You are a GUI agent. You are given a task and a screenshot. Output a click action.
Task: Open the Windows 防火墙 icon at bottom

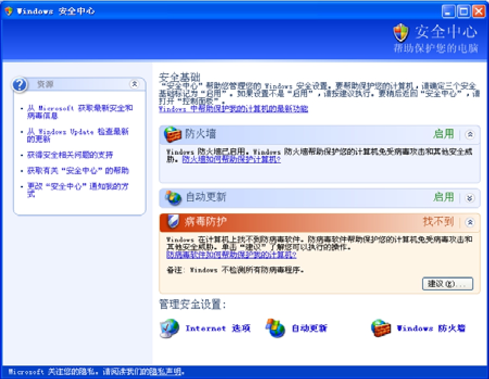click(x=381, y=328)
